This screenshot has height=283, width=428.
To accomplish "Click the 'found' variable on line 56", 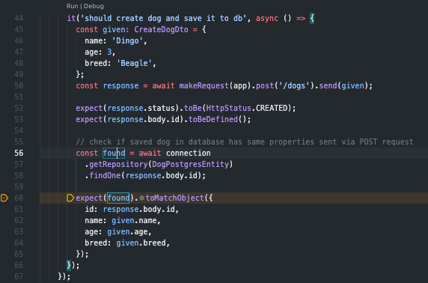I will [114, 153].
